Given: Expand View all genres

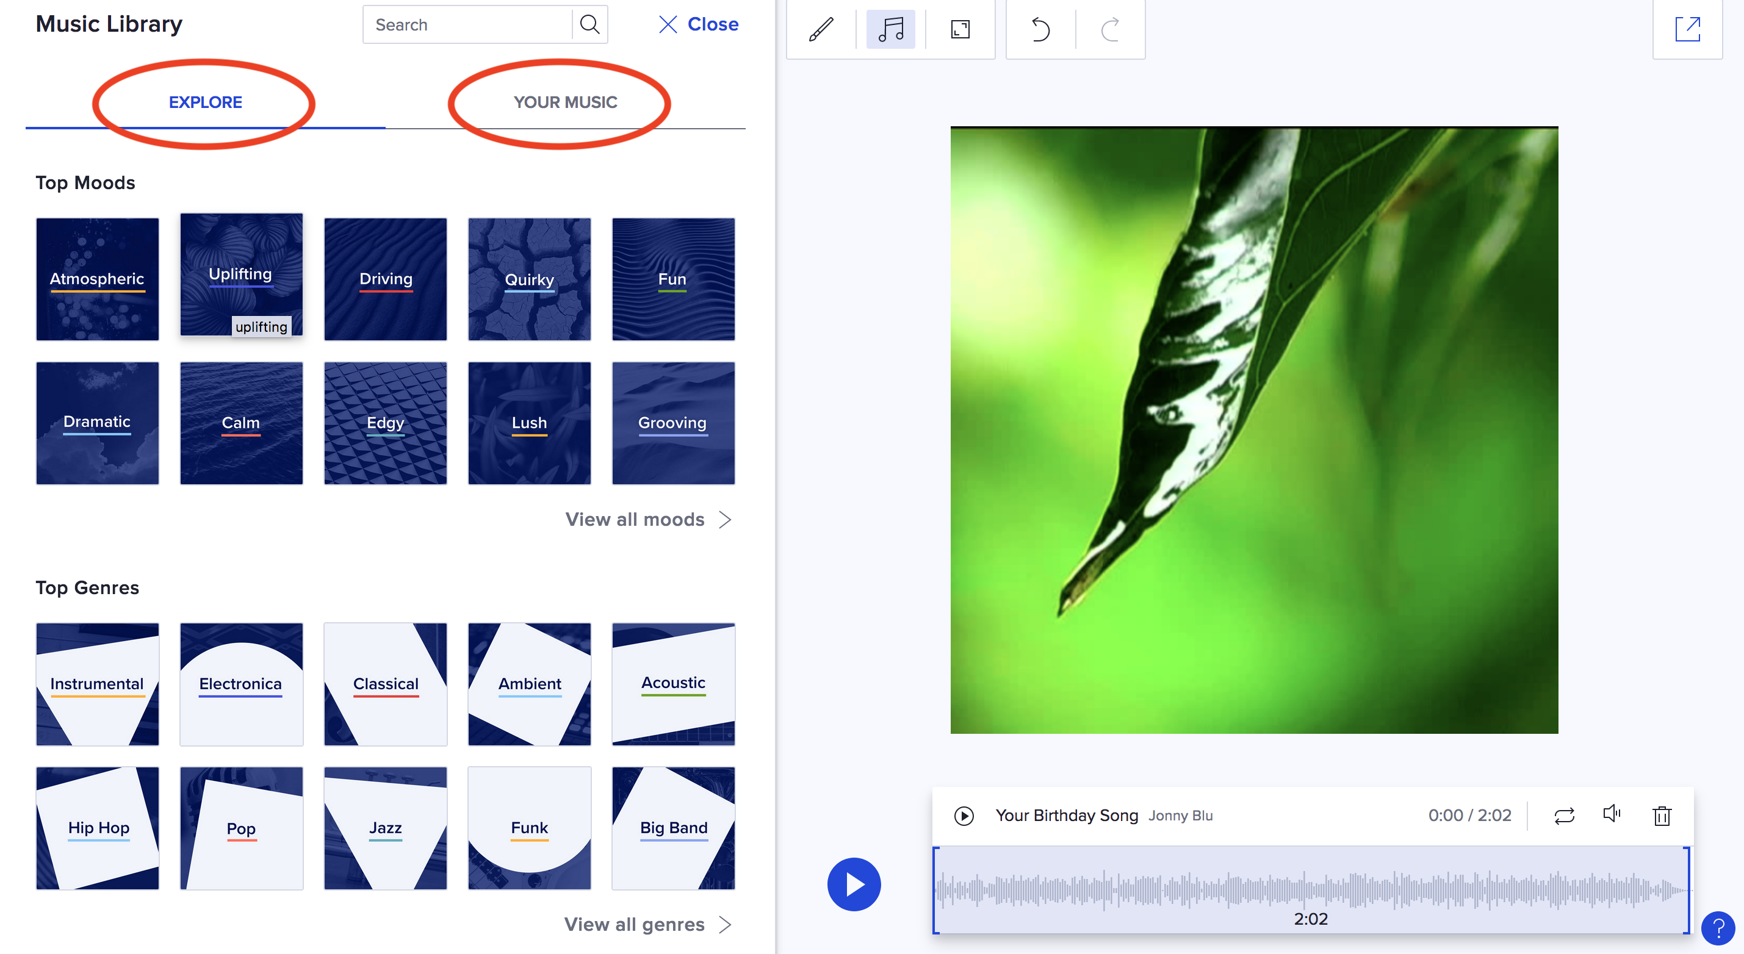Looking at the screenshot, I should tap(648, 924).
